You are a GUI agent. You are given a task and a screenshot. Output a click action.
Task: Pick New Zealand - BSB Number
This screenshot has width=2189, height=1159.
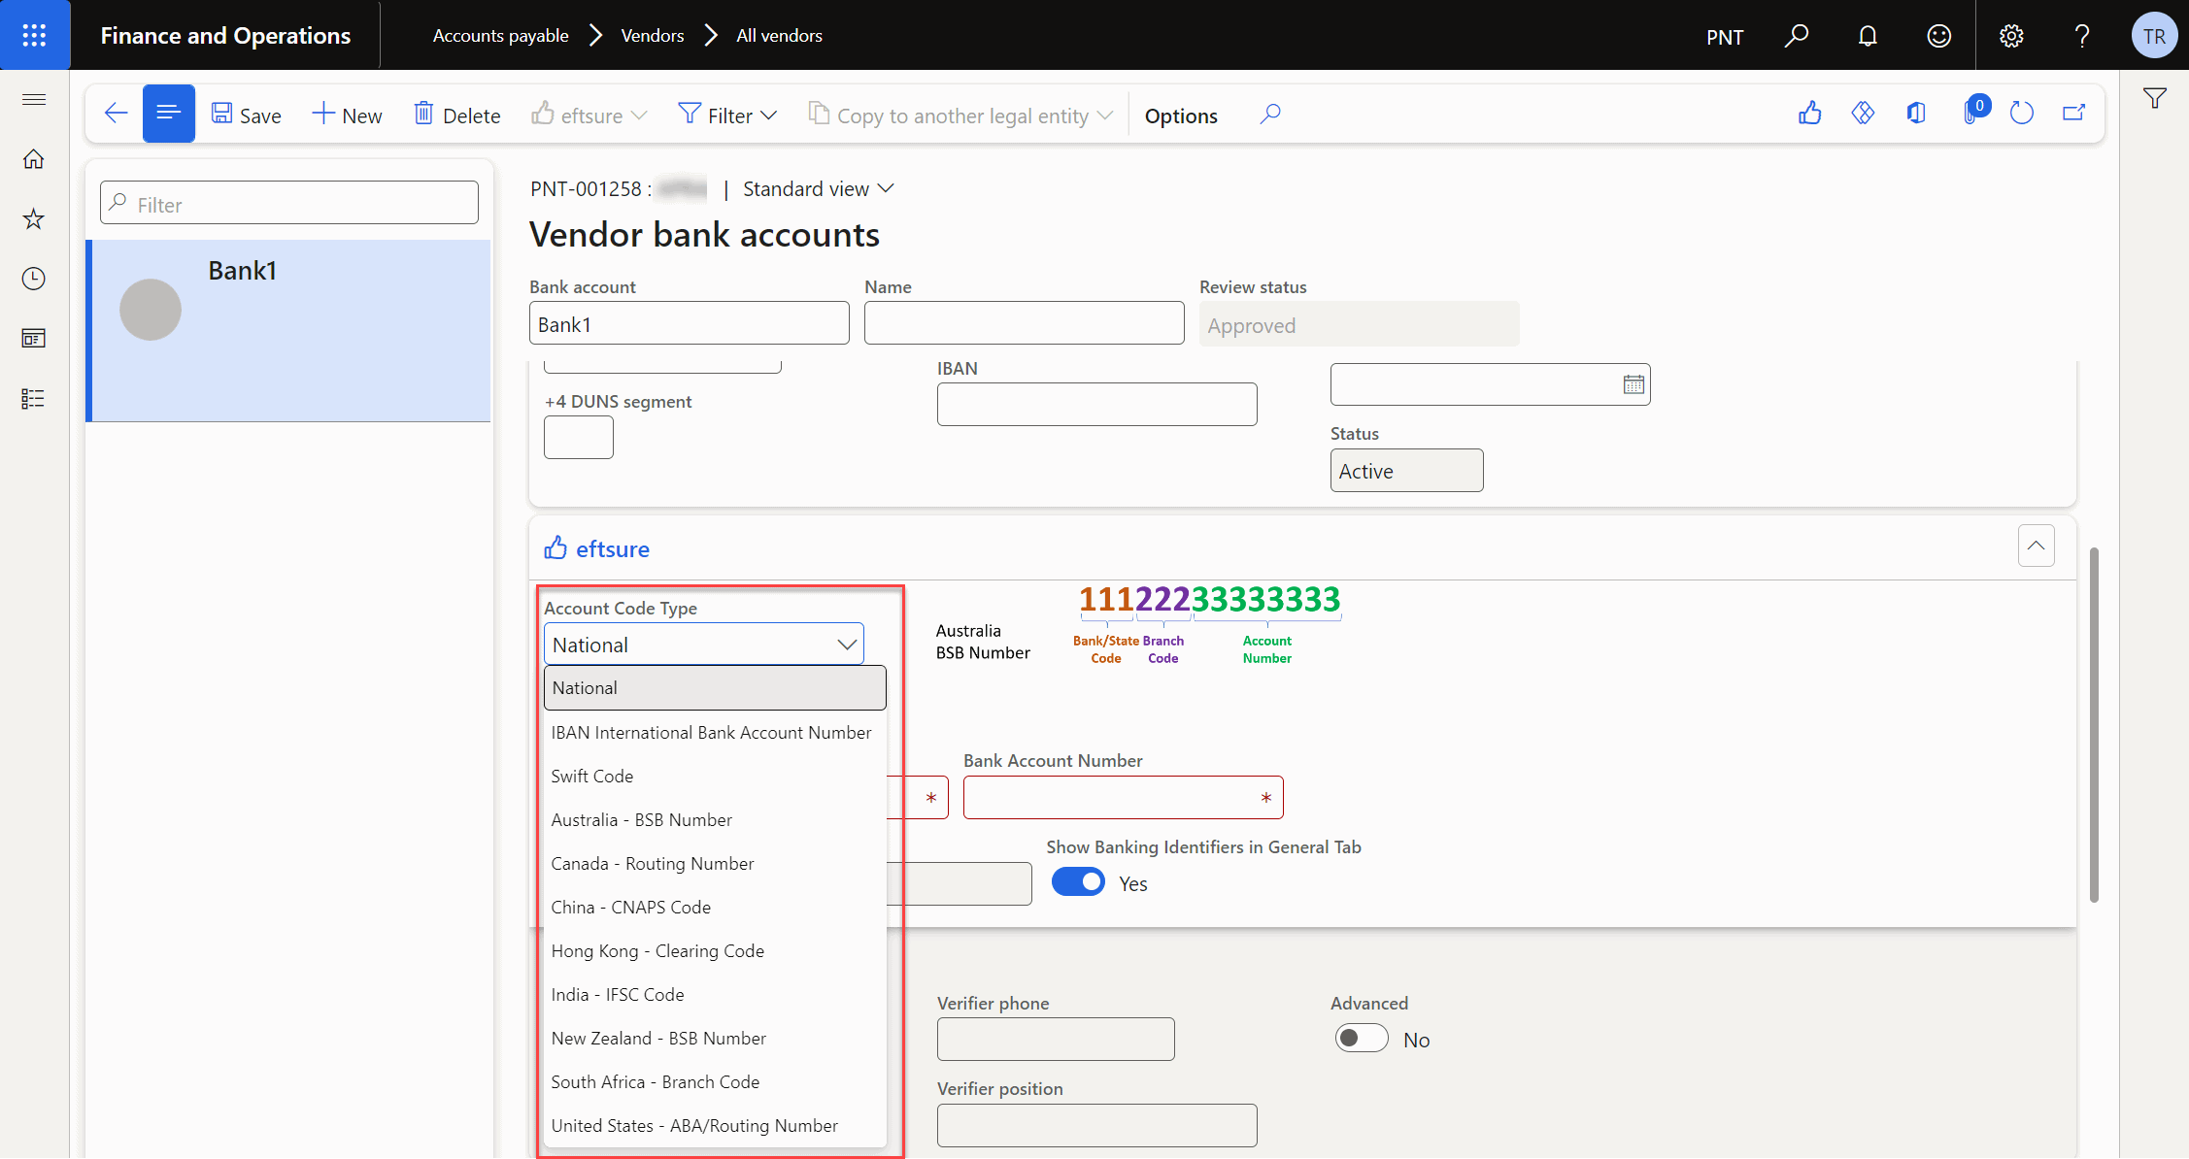coord(716,1039)
